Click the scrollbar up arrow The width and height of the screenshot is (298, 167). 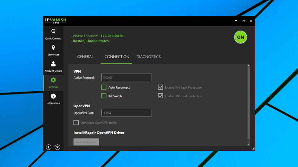[249, 65]
